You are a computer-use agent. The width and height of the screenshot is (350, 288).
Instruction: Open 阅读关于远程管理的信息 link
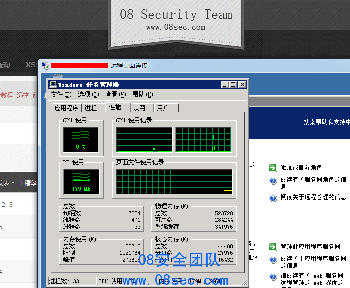[313, 197]
